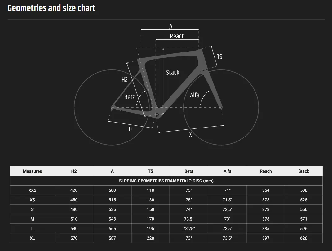Click the Alfa angle label in the diagram

click(x=195, y=95)
